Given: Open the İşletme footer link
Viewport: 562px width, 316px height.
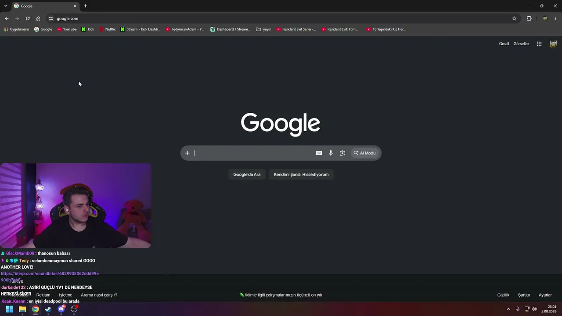Looking at the screenshot, I should [65, 295].
